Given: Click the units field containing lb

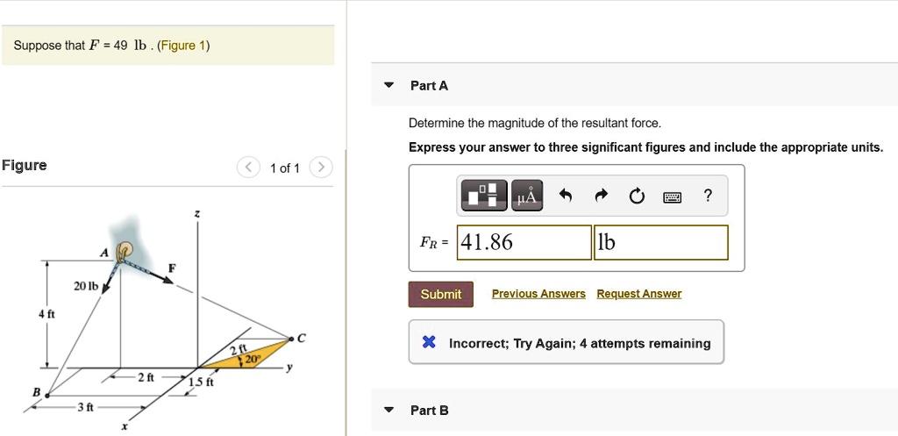Looking at the screenshot, I should tap(661, 243).
